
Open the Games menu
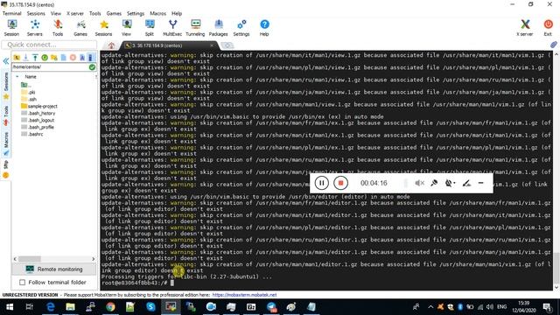[114, 13]
